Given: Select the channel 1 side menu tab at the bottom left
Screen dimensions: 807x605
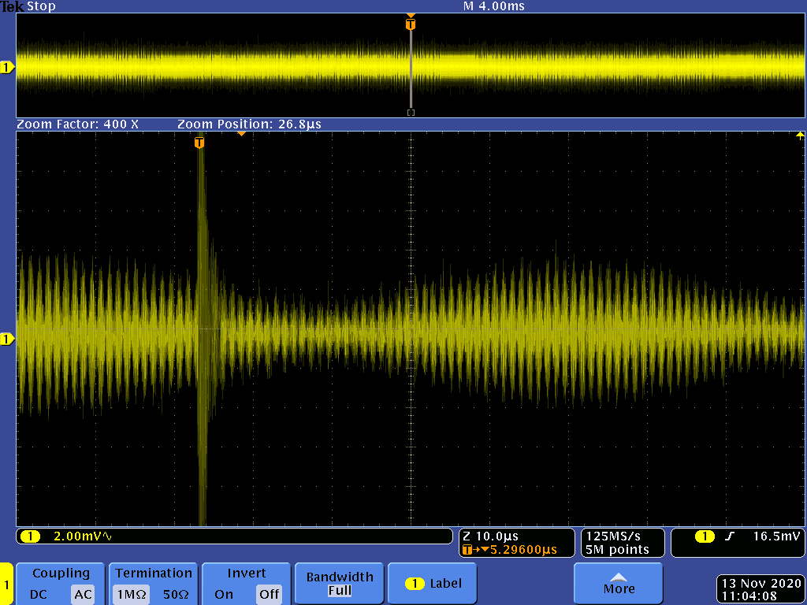Looking at the screenshot, I should coord(6,585).
